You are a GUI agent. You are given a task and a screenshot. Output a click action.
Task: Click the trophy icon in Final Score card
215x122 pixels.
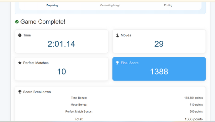coord(117,63)
